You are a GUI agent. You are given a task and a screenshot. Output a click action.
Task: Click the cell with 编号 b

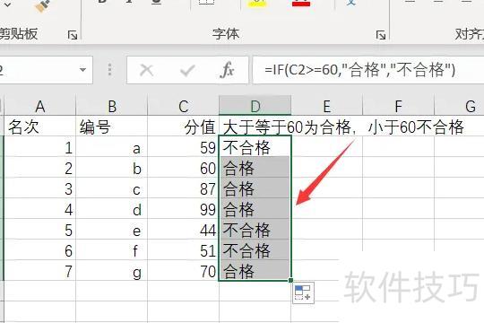[x=112, y=167]
